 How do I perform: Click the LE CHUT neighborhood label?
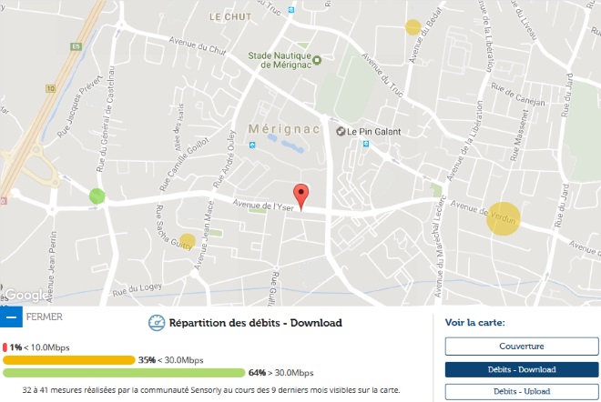click(x=230, y=17)
